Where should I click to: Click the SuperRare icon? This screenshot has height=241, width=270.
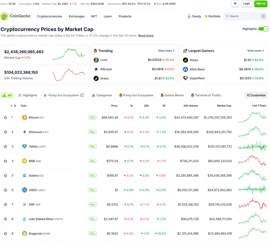pos(185,78)
